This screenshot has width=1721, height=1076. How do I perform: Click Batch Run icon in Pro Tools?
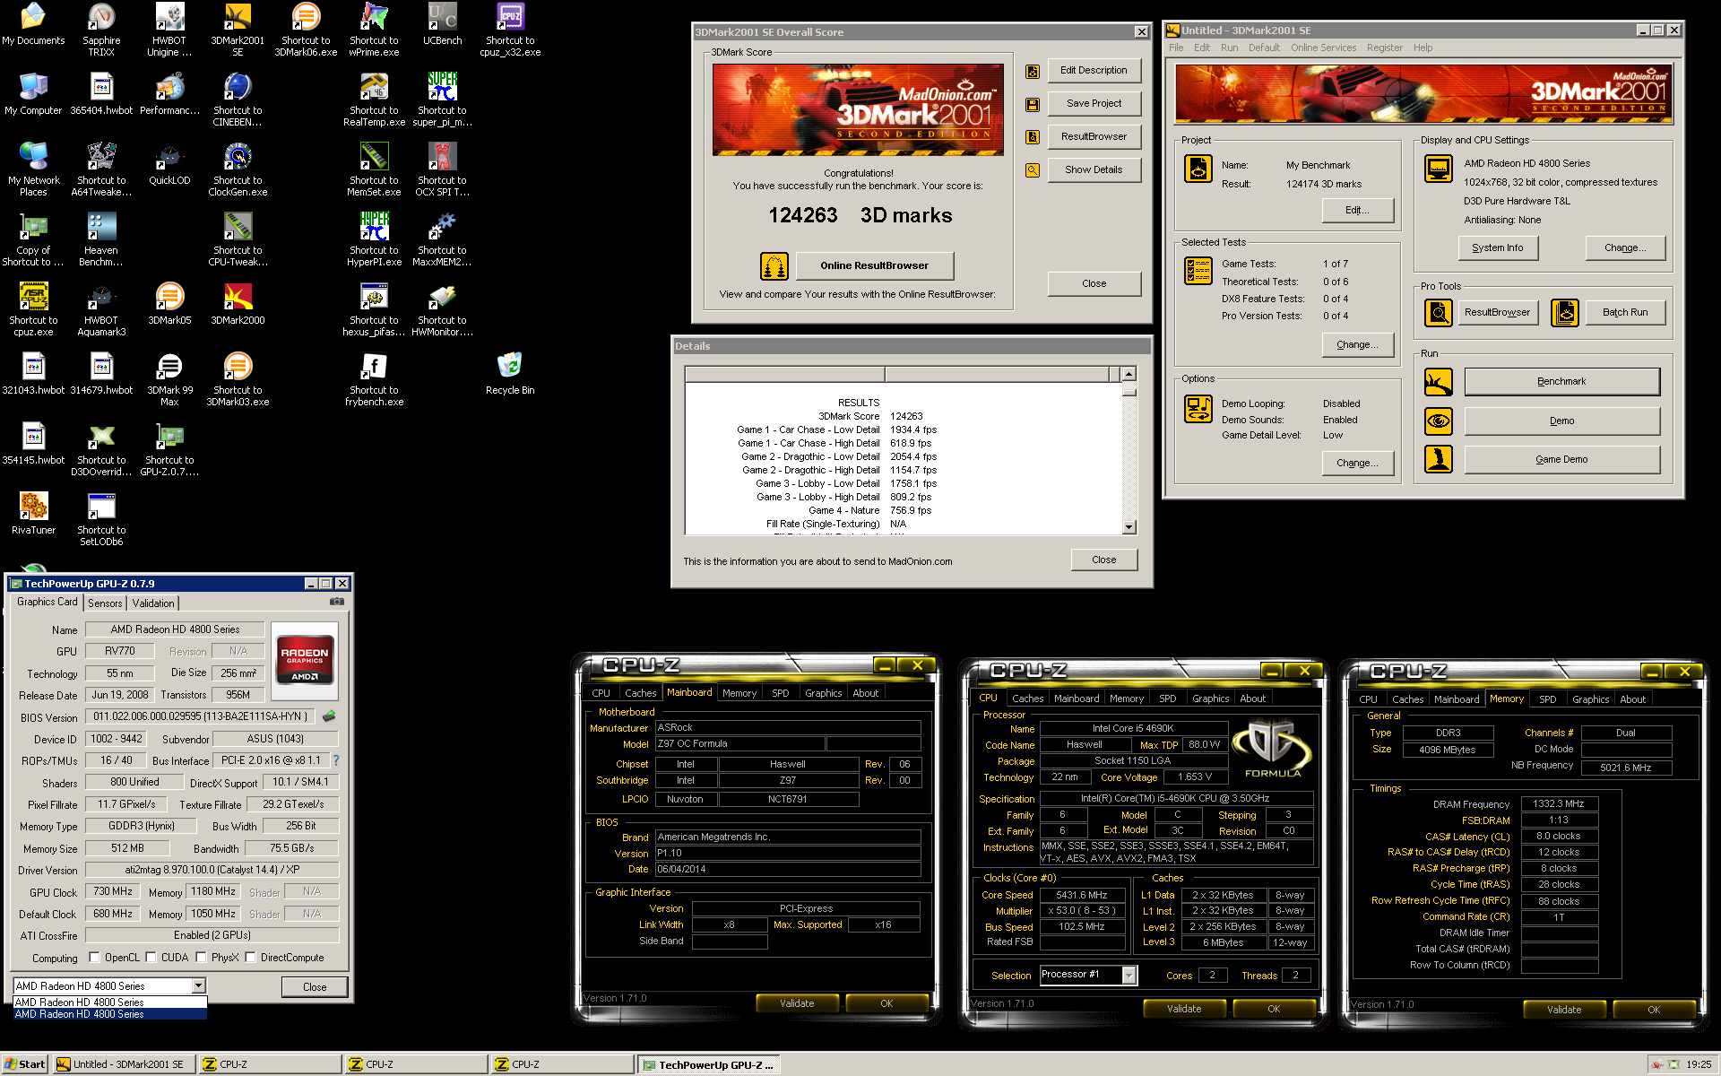tap(1565, 313)
